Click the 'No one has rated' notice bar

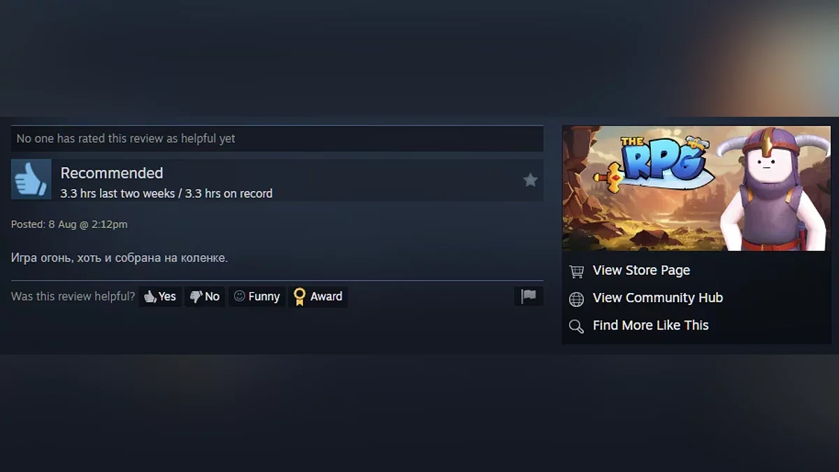[x=277, y=138]
